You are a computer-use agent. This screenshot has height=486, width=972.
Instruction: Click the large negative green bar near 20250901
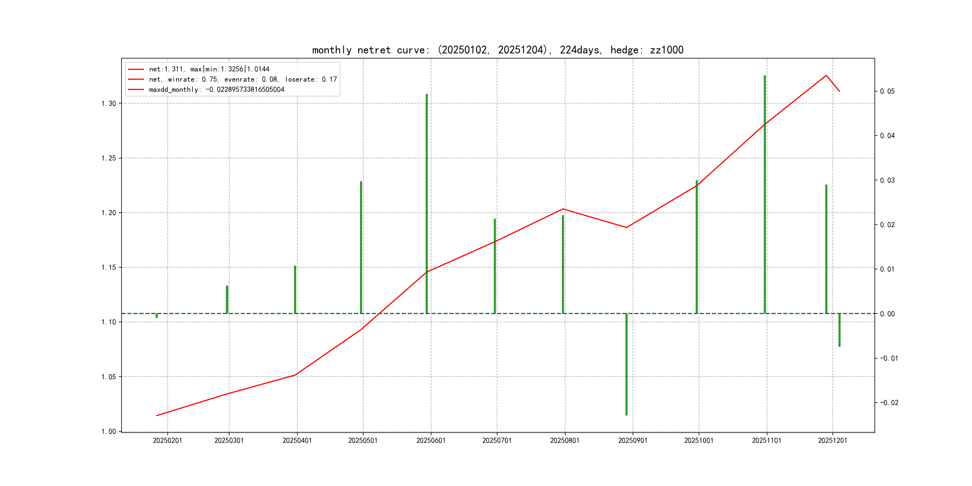click(626, 364)
